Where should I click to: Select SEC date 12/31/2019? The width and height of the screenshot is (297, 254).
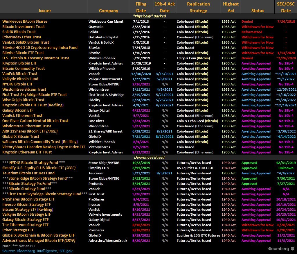pos(286,163)
